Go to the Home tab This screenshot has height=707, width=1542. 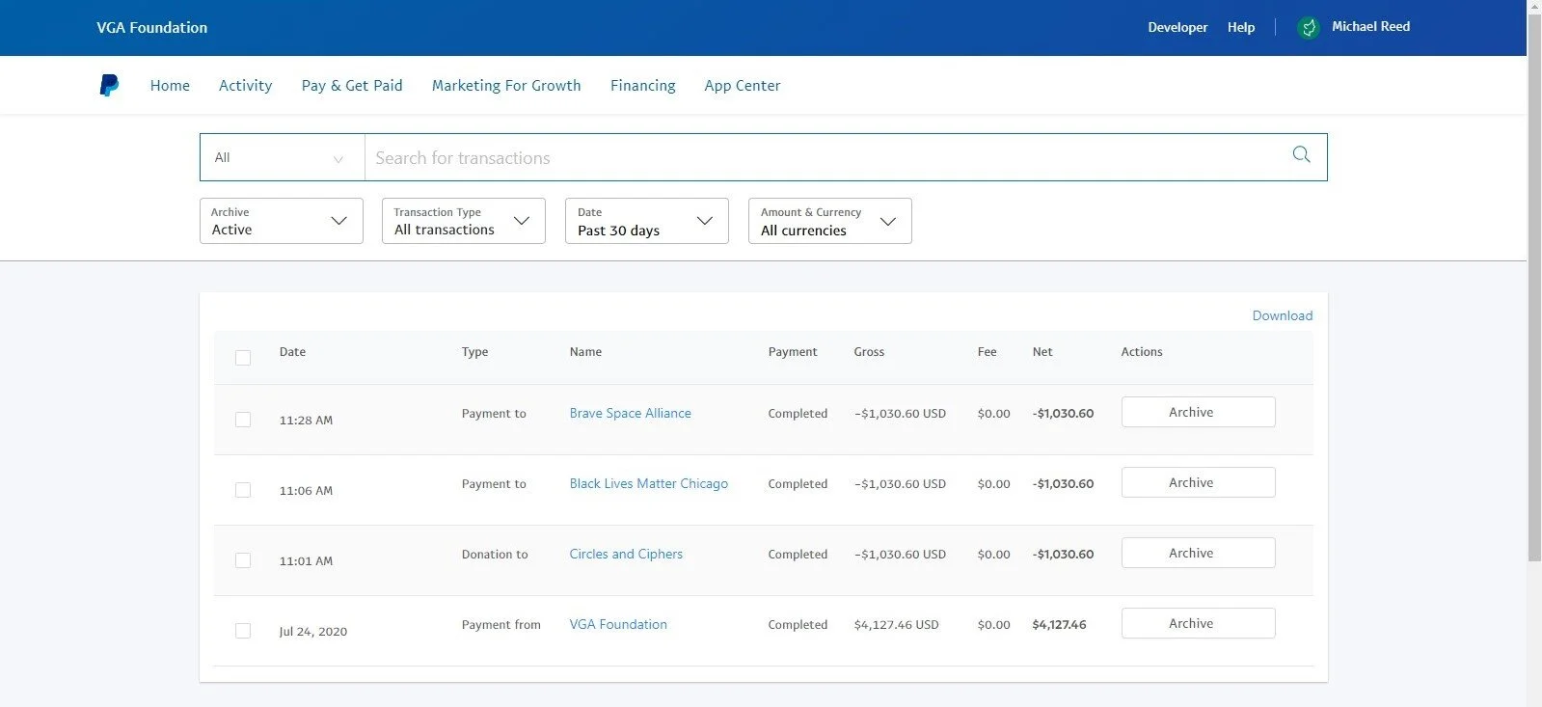(x=170, y=85)
